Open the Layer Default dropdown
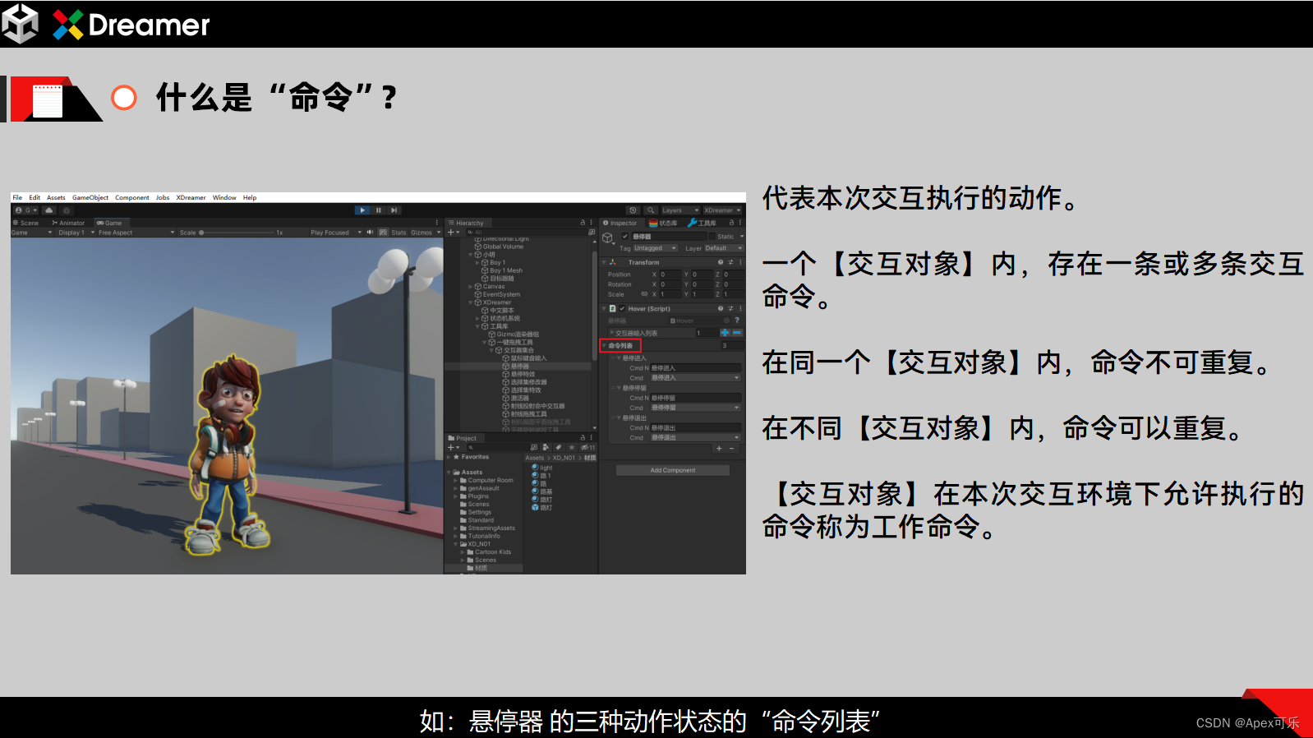 (724, 248)
